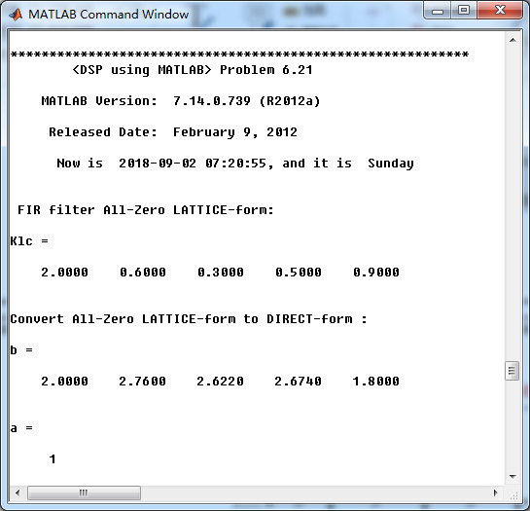Click Klc value 0.5000
Screen dimensions: 530x511
pyautogui.click(x=299, y=273)
